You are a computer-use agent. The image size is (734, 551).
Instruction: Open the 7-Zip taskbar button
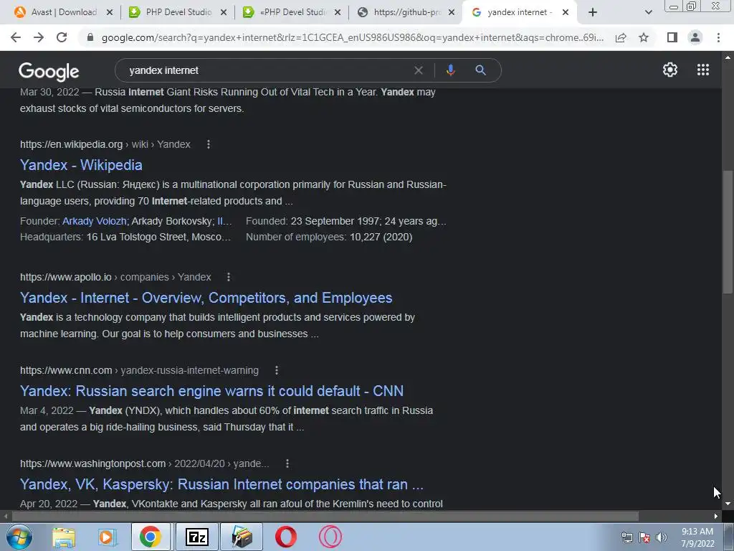pyautogui.click(x=196, y=537)
